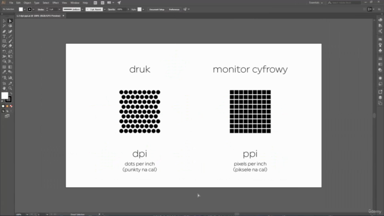This screenshot has height=216, width=384.
Task: Click the Document Setup button
Action: (157, 10)
